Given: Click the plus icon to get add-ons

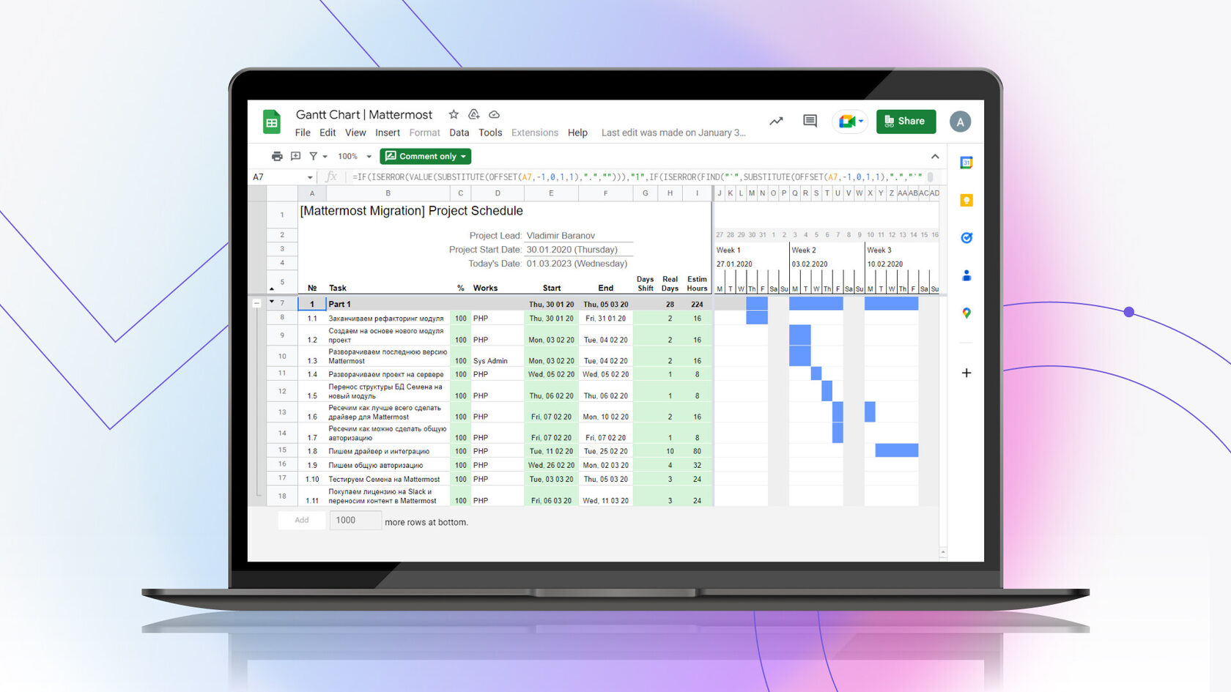Looking at the screenshot, I should (x=966, y=373).
